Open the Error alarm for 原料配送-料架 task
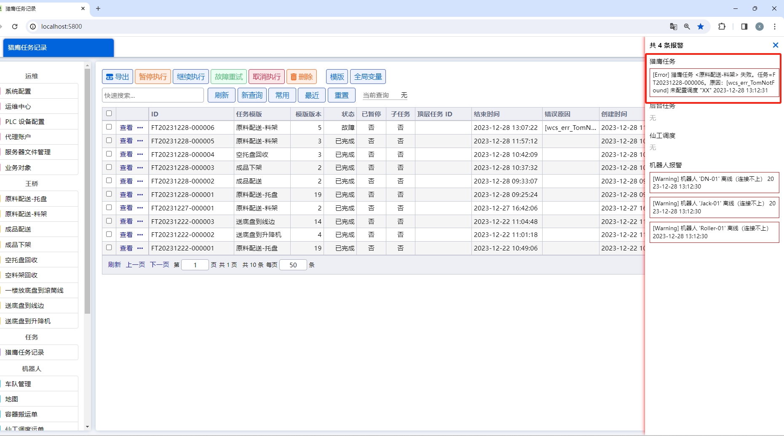This screenshot has height=436, width=784. tap(714, 83)
